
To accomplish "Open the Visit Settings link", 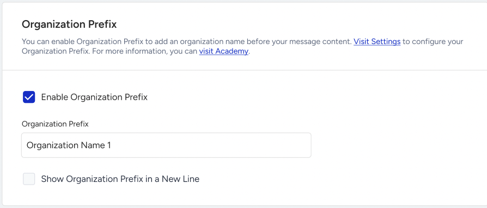I will click(377, 41).
